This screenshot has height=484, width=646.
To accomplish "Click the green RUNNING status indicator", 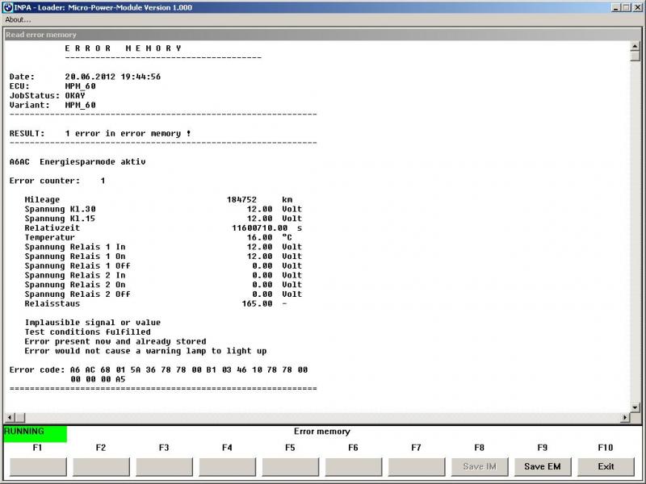I will (x=35, y=433).
